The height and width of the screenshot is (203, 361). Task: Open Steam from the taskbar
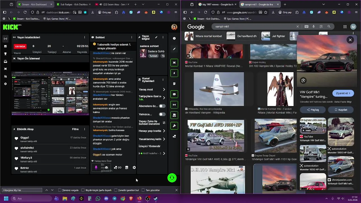(x=156, y=198)
